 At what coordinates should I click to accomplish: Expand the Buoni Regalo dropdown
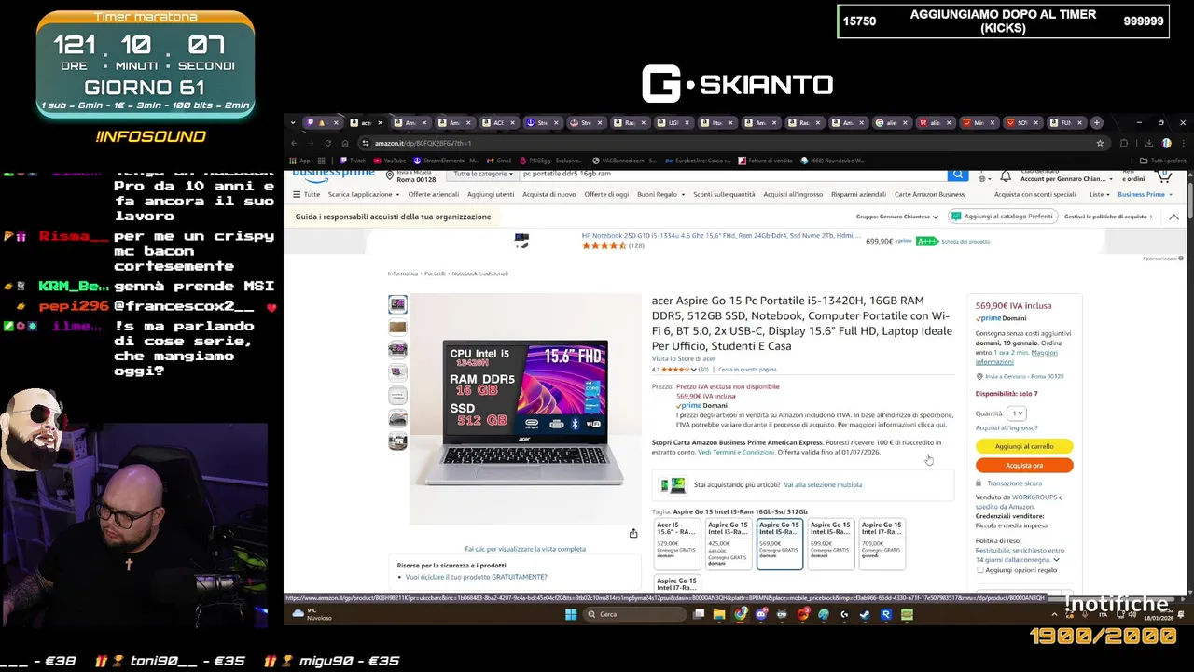coord(660,194)
